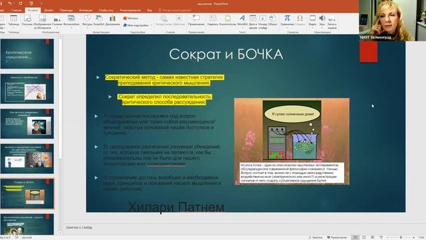Open the Анимация tab
426x240 pixels.
86,11
